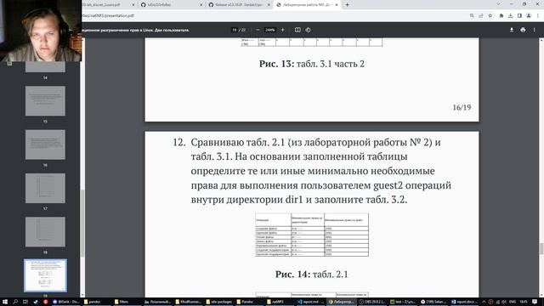The height and width of the screenshot is (306, 544).
Task: Zoom in the PDF with plus button
Action: (283, 30)
